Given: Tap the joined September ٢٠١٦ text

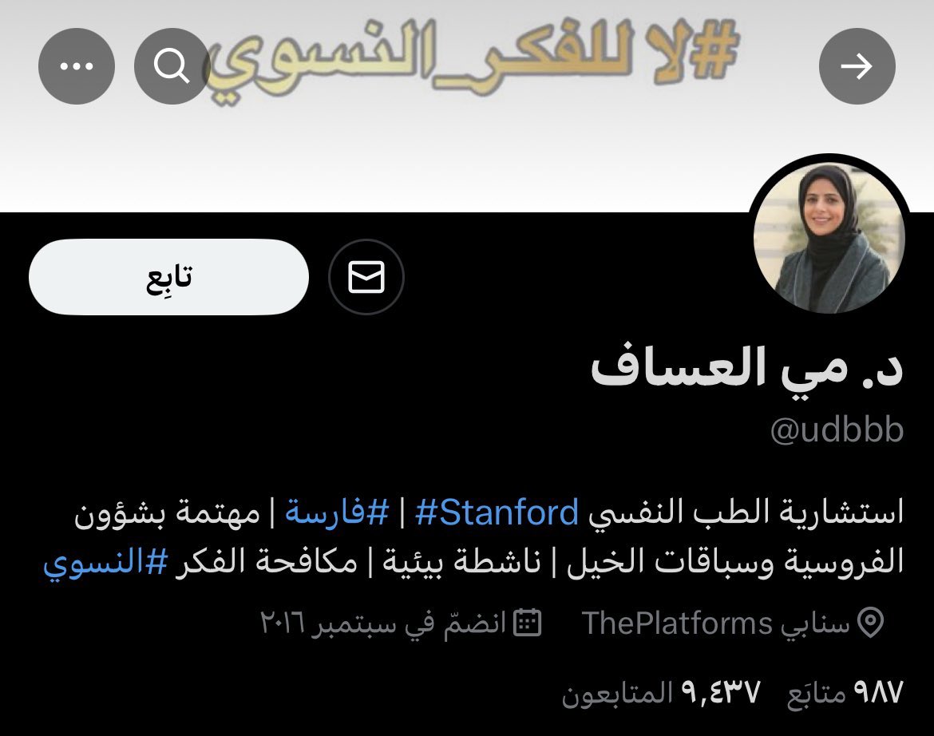Looking at the screenshot, I should click(x=383, y=623).
